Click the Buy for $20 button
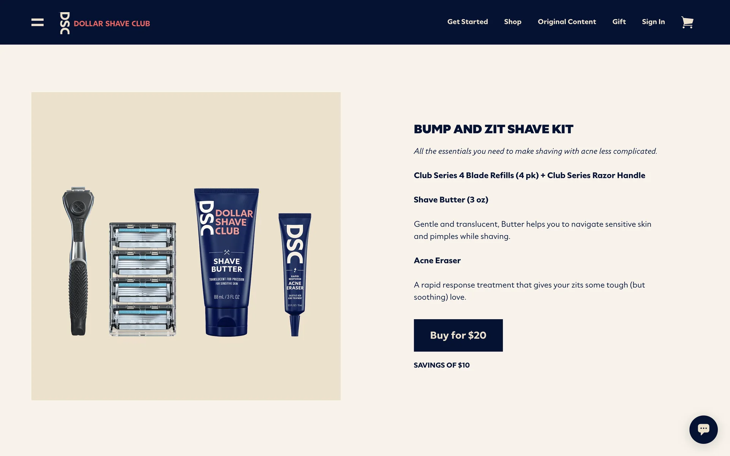Viewport: 730px width, 456px height. click(x=458, y=335)
